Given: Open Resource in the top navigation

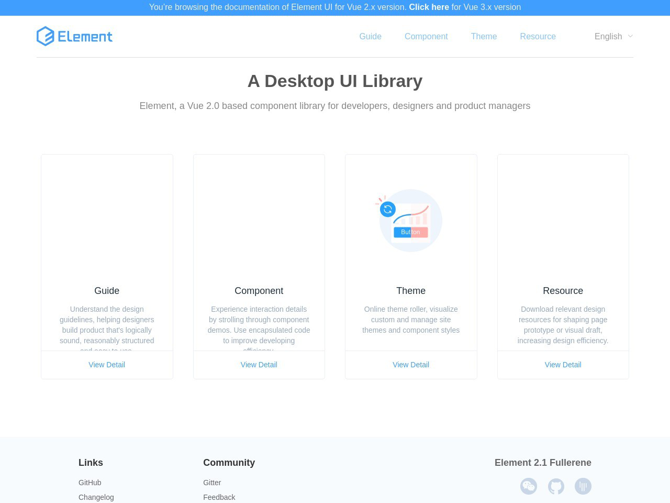Looking at the screenshot, I should pyautogui.click(x=538, y=36).
